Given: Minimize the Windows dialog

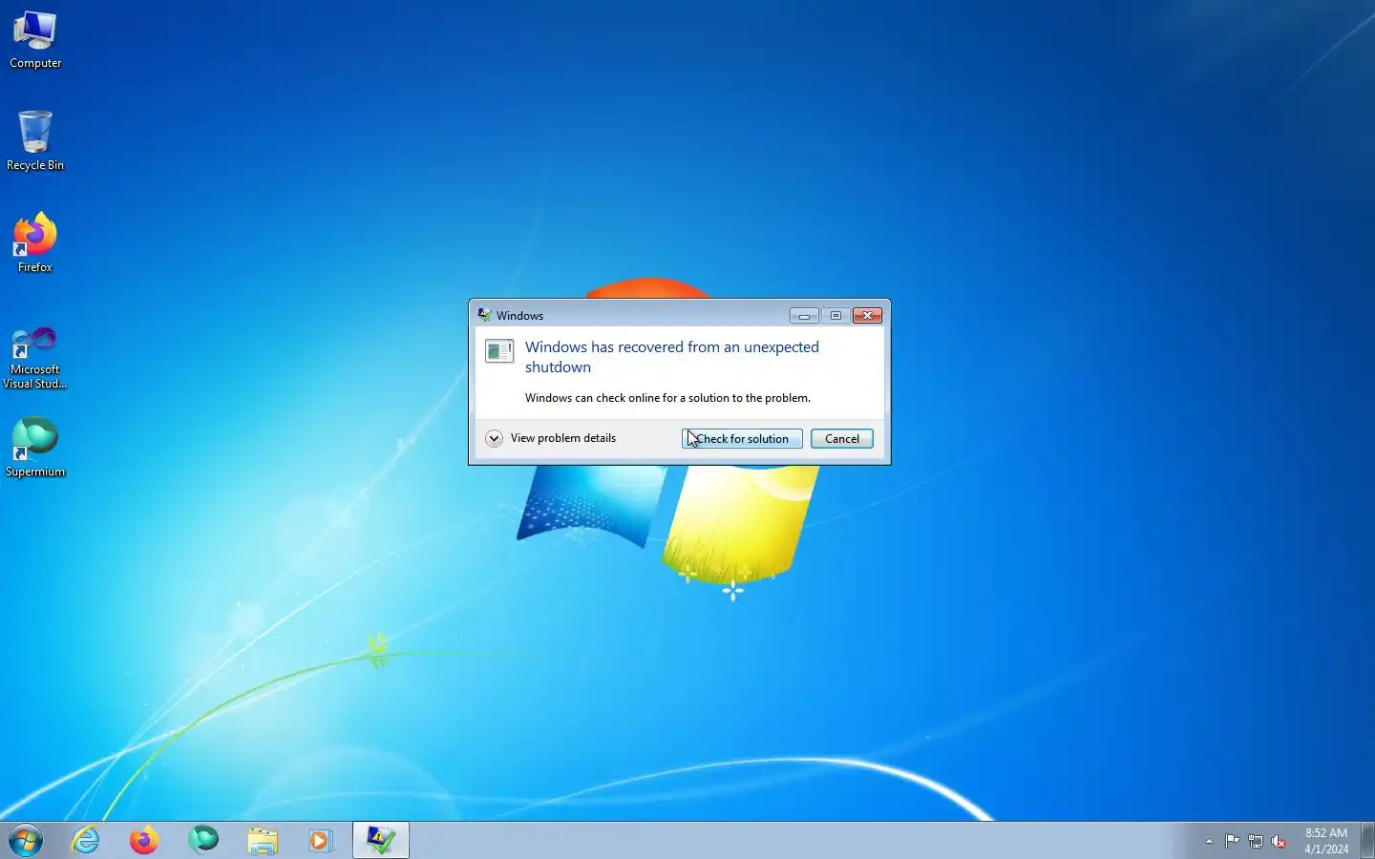Looking at the screenshot, I should [x=804, y=316].
